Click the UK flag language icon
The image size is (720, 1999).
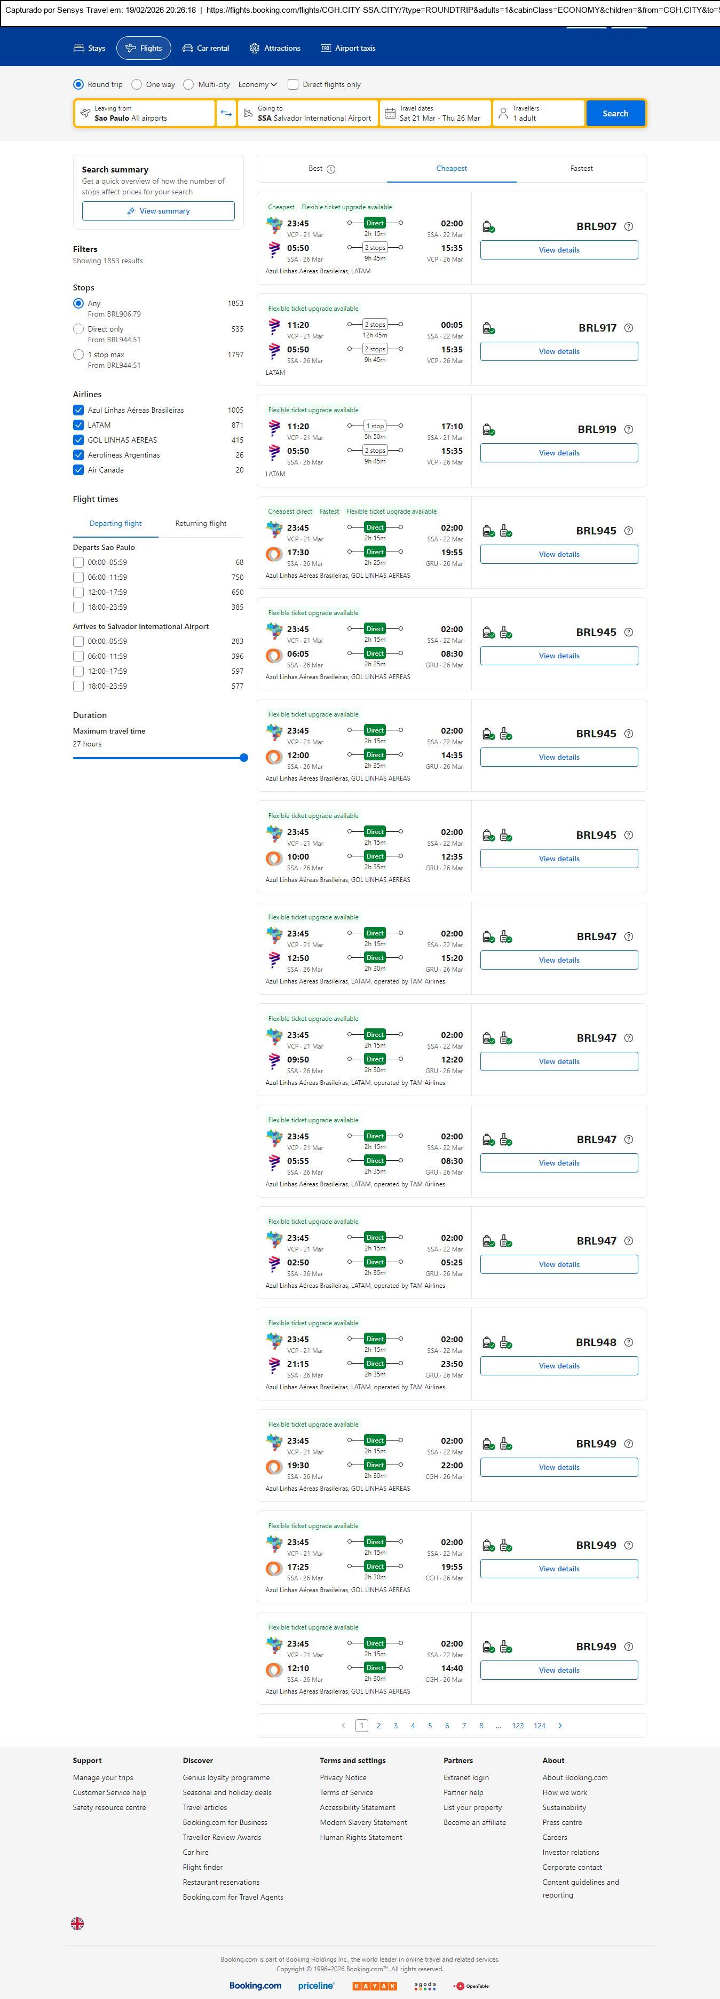77,1923
